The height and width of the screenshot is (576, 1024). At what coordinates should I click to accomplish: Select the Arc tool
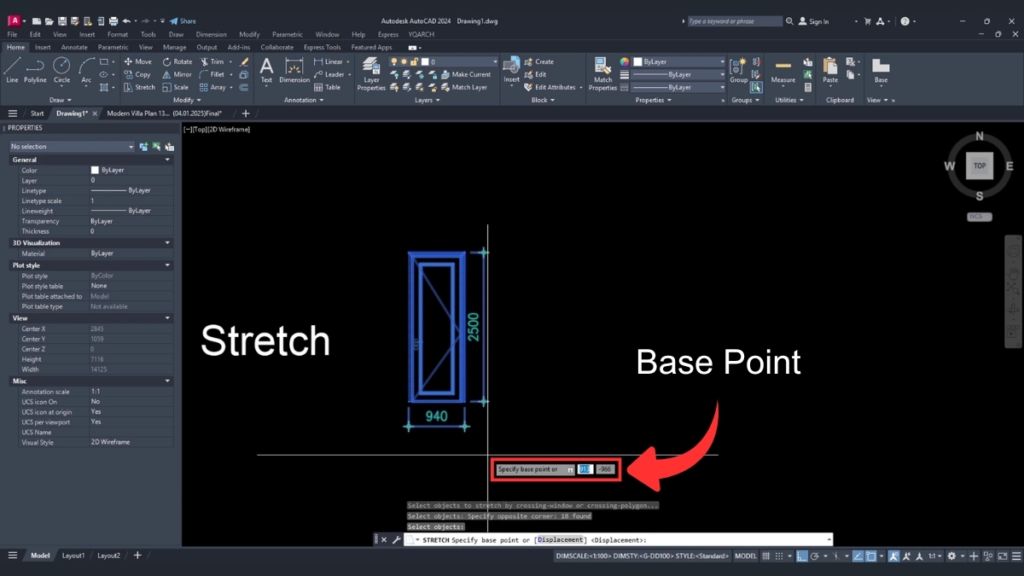pyautogui.click(x=86, y=70)
